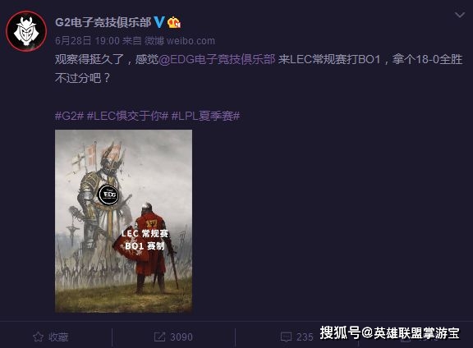Click the 收藏 favorite label
Screen dimensions: 473x348
click(x=59, y=337)
